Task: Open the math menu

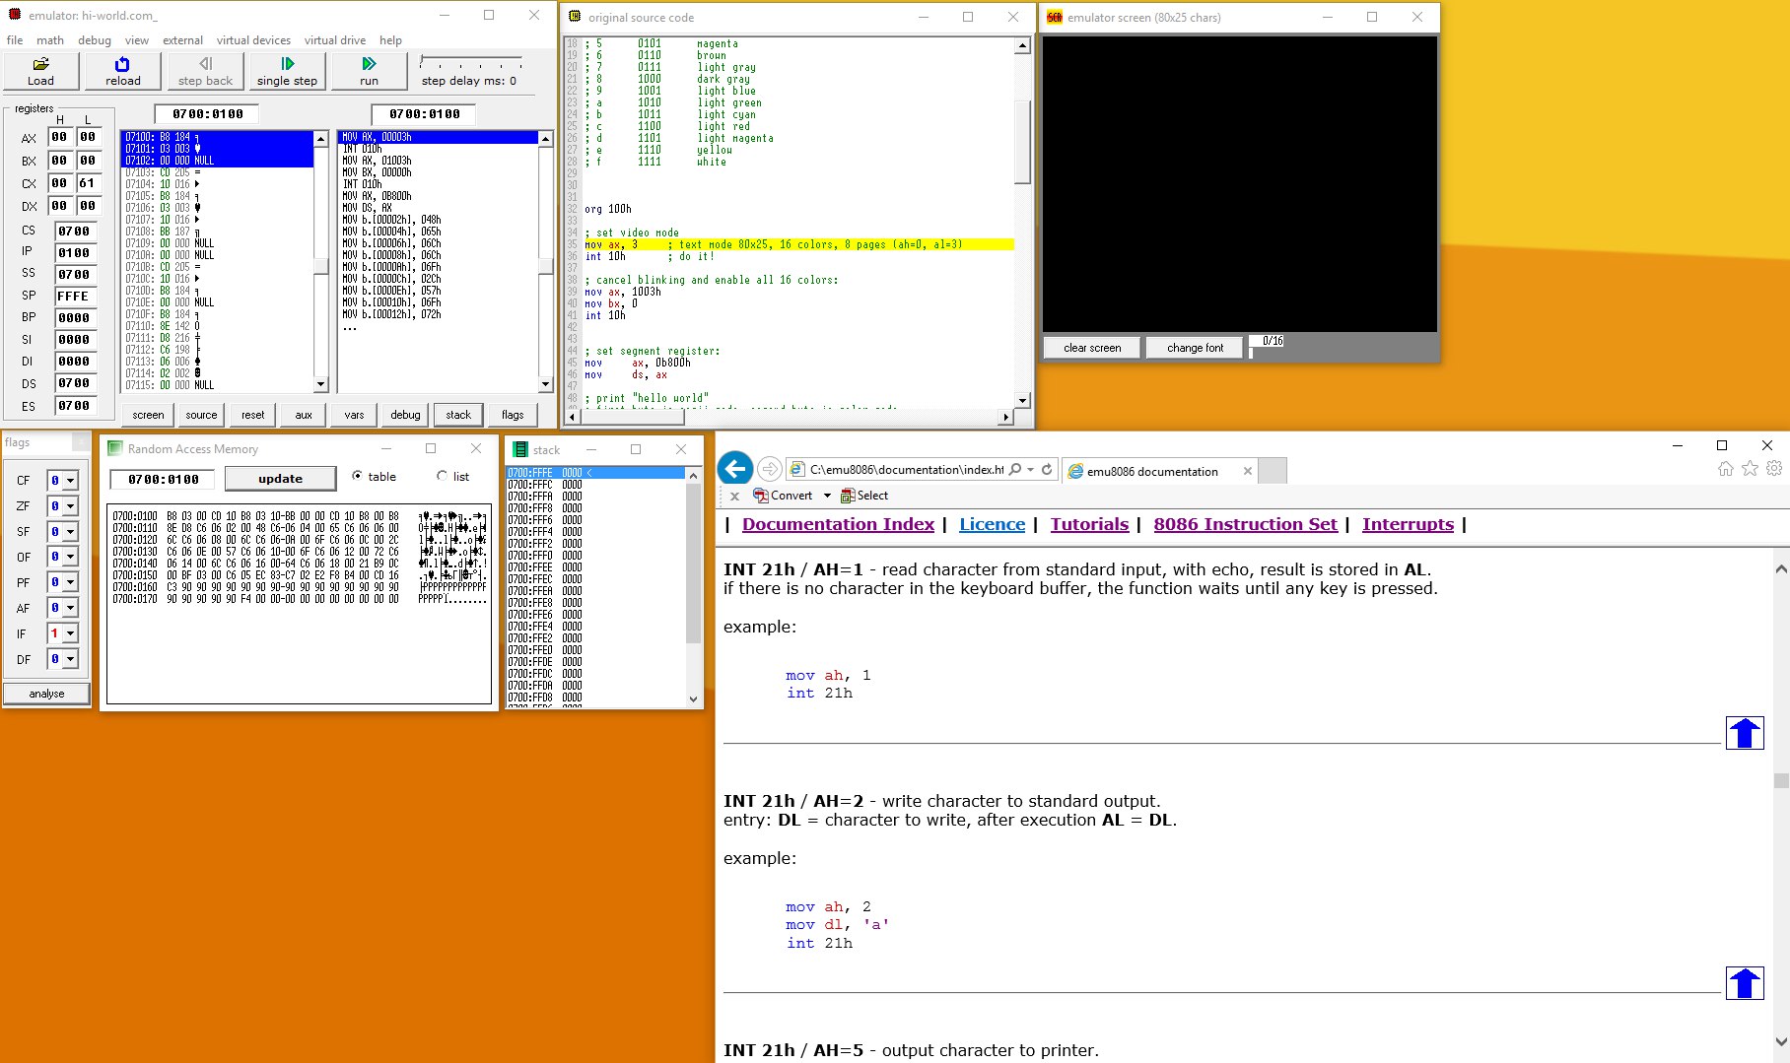Action: click(x=50, y=40)
